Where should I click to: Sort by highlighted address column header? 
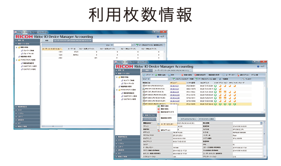pos(177,83)
